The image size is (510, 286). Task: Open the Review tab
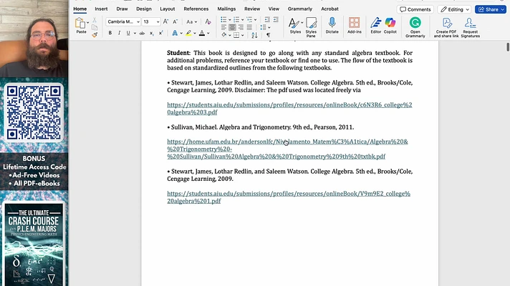(252, 9)
